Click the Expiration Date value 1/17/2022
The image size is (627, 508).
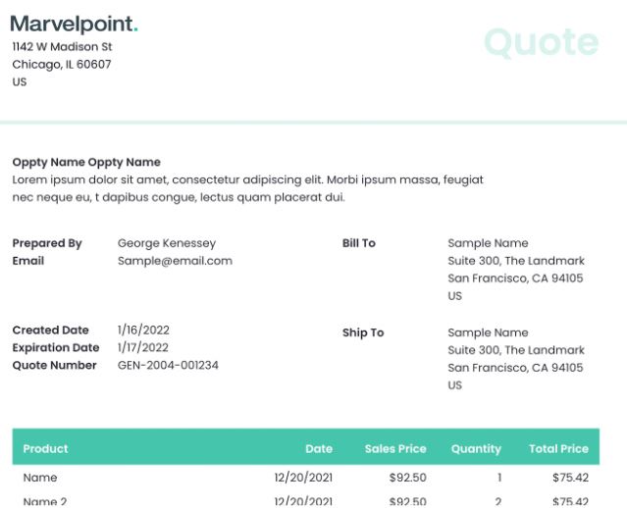point(142,348)
